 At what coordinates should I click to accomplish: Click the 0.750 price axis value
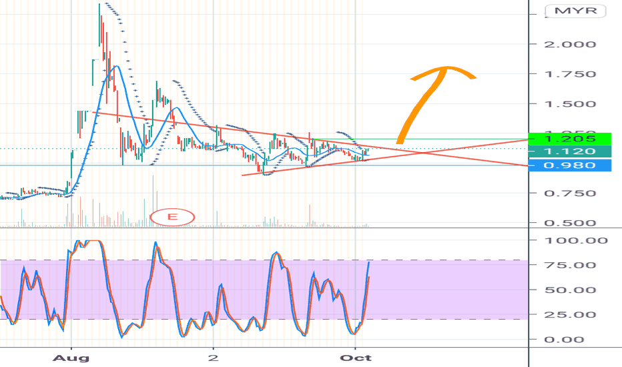click(x=570, y=194)
